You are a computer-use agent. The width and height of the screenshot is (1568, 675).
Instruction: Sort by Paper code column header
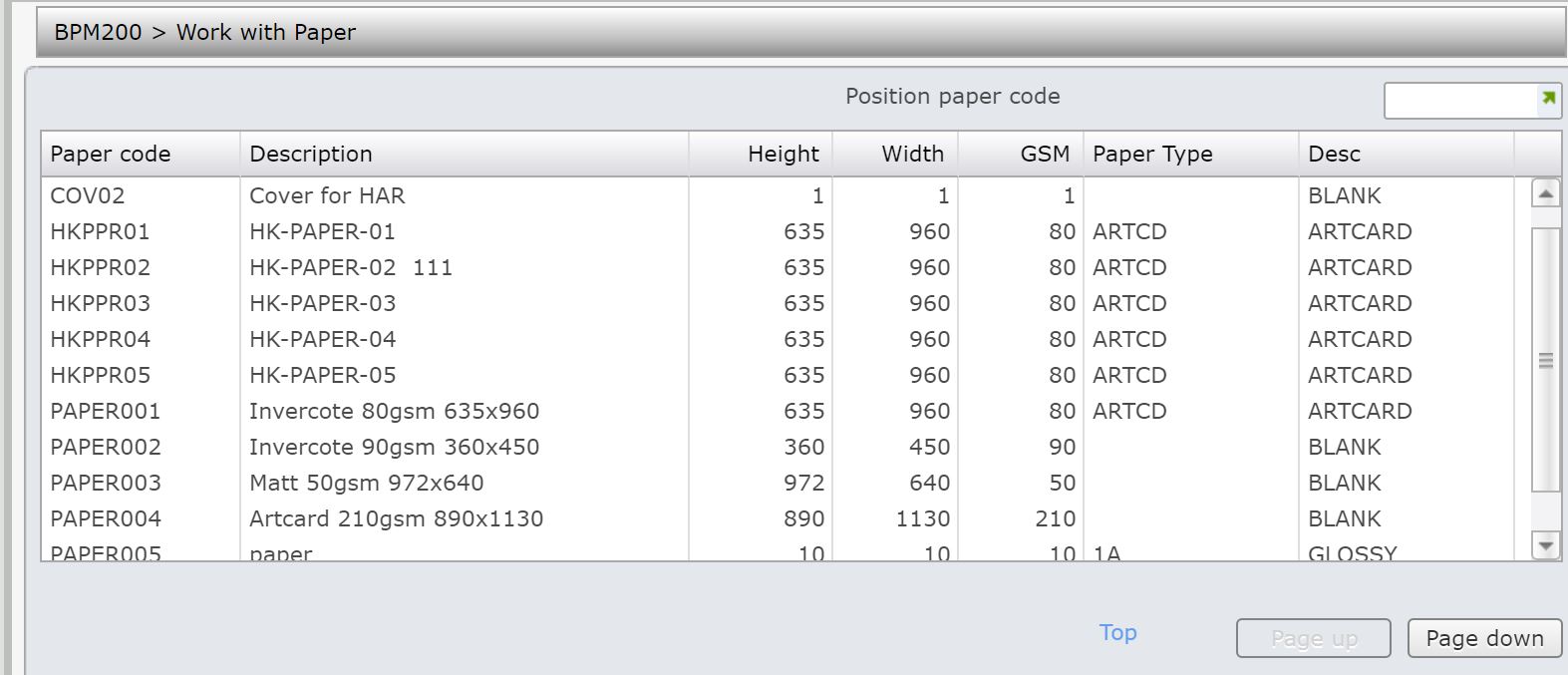pyautogui.click(x=111, y=154)
